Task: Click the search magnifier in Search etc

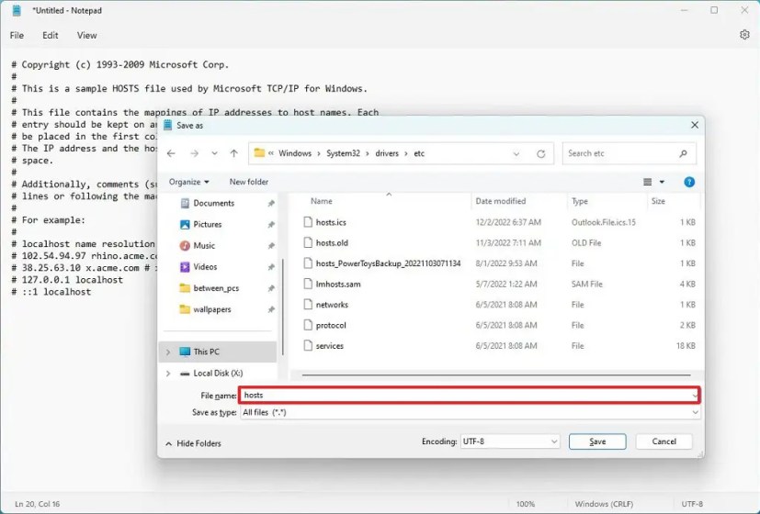Action: click(683, 153)
